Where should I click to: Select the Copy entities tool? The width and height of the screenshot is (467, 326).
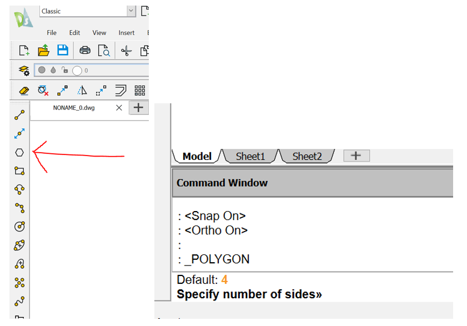(101, 91)
